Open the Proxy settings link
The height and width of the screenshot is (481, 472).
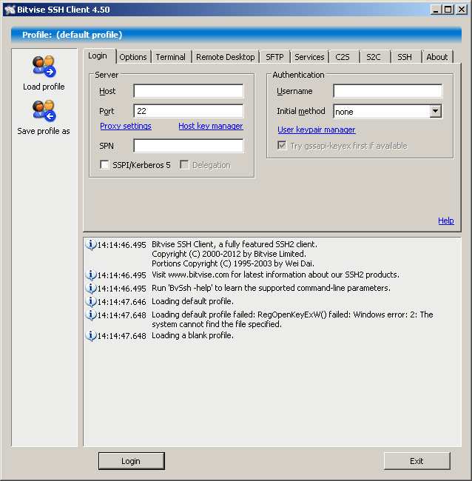tap(126, 126)
